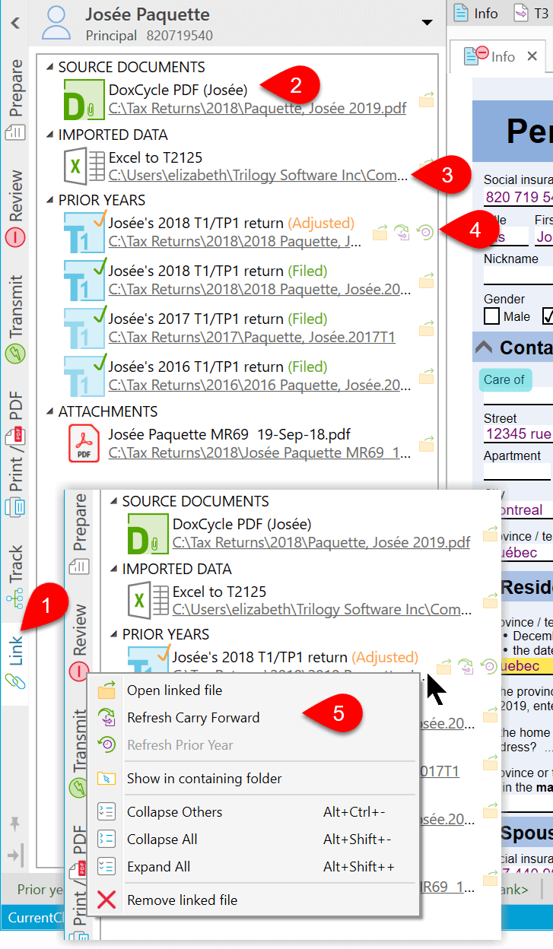Choose Open linked file in context menu
This screenshot has height=949, width=553.
point(254,690)
